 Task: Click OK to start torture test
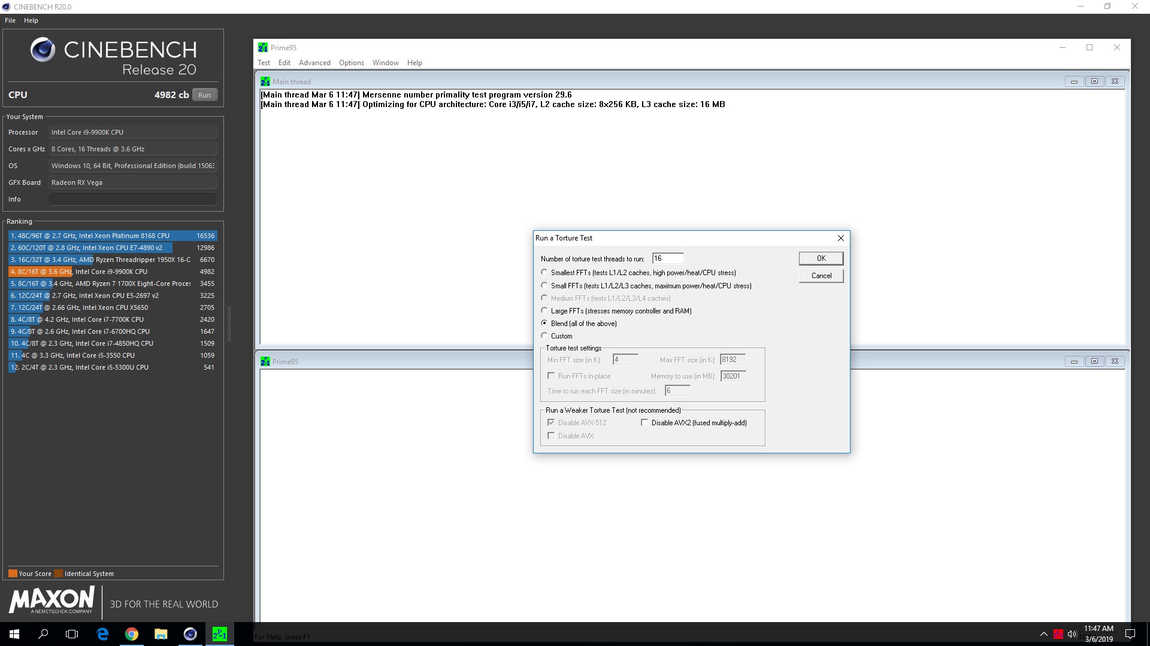[821, 258]
